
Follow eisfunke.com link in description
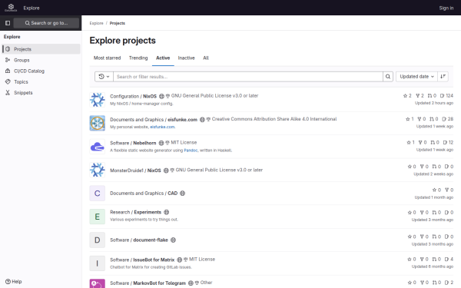coord(162,127)
